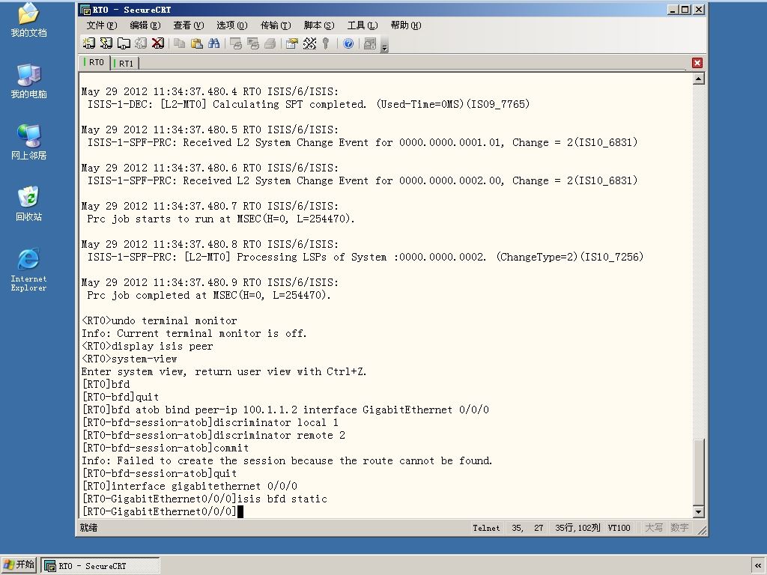
Task: Open the 帮助(H) menu
Action: 406,25
